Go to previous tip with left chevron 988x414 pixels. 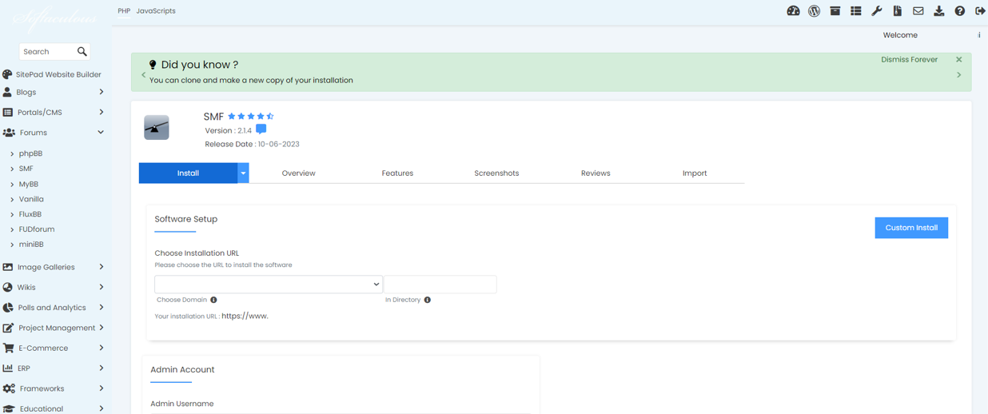tap(144, 75)
